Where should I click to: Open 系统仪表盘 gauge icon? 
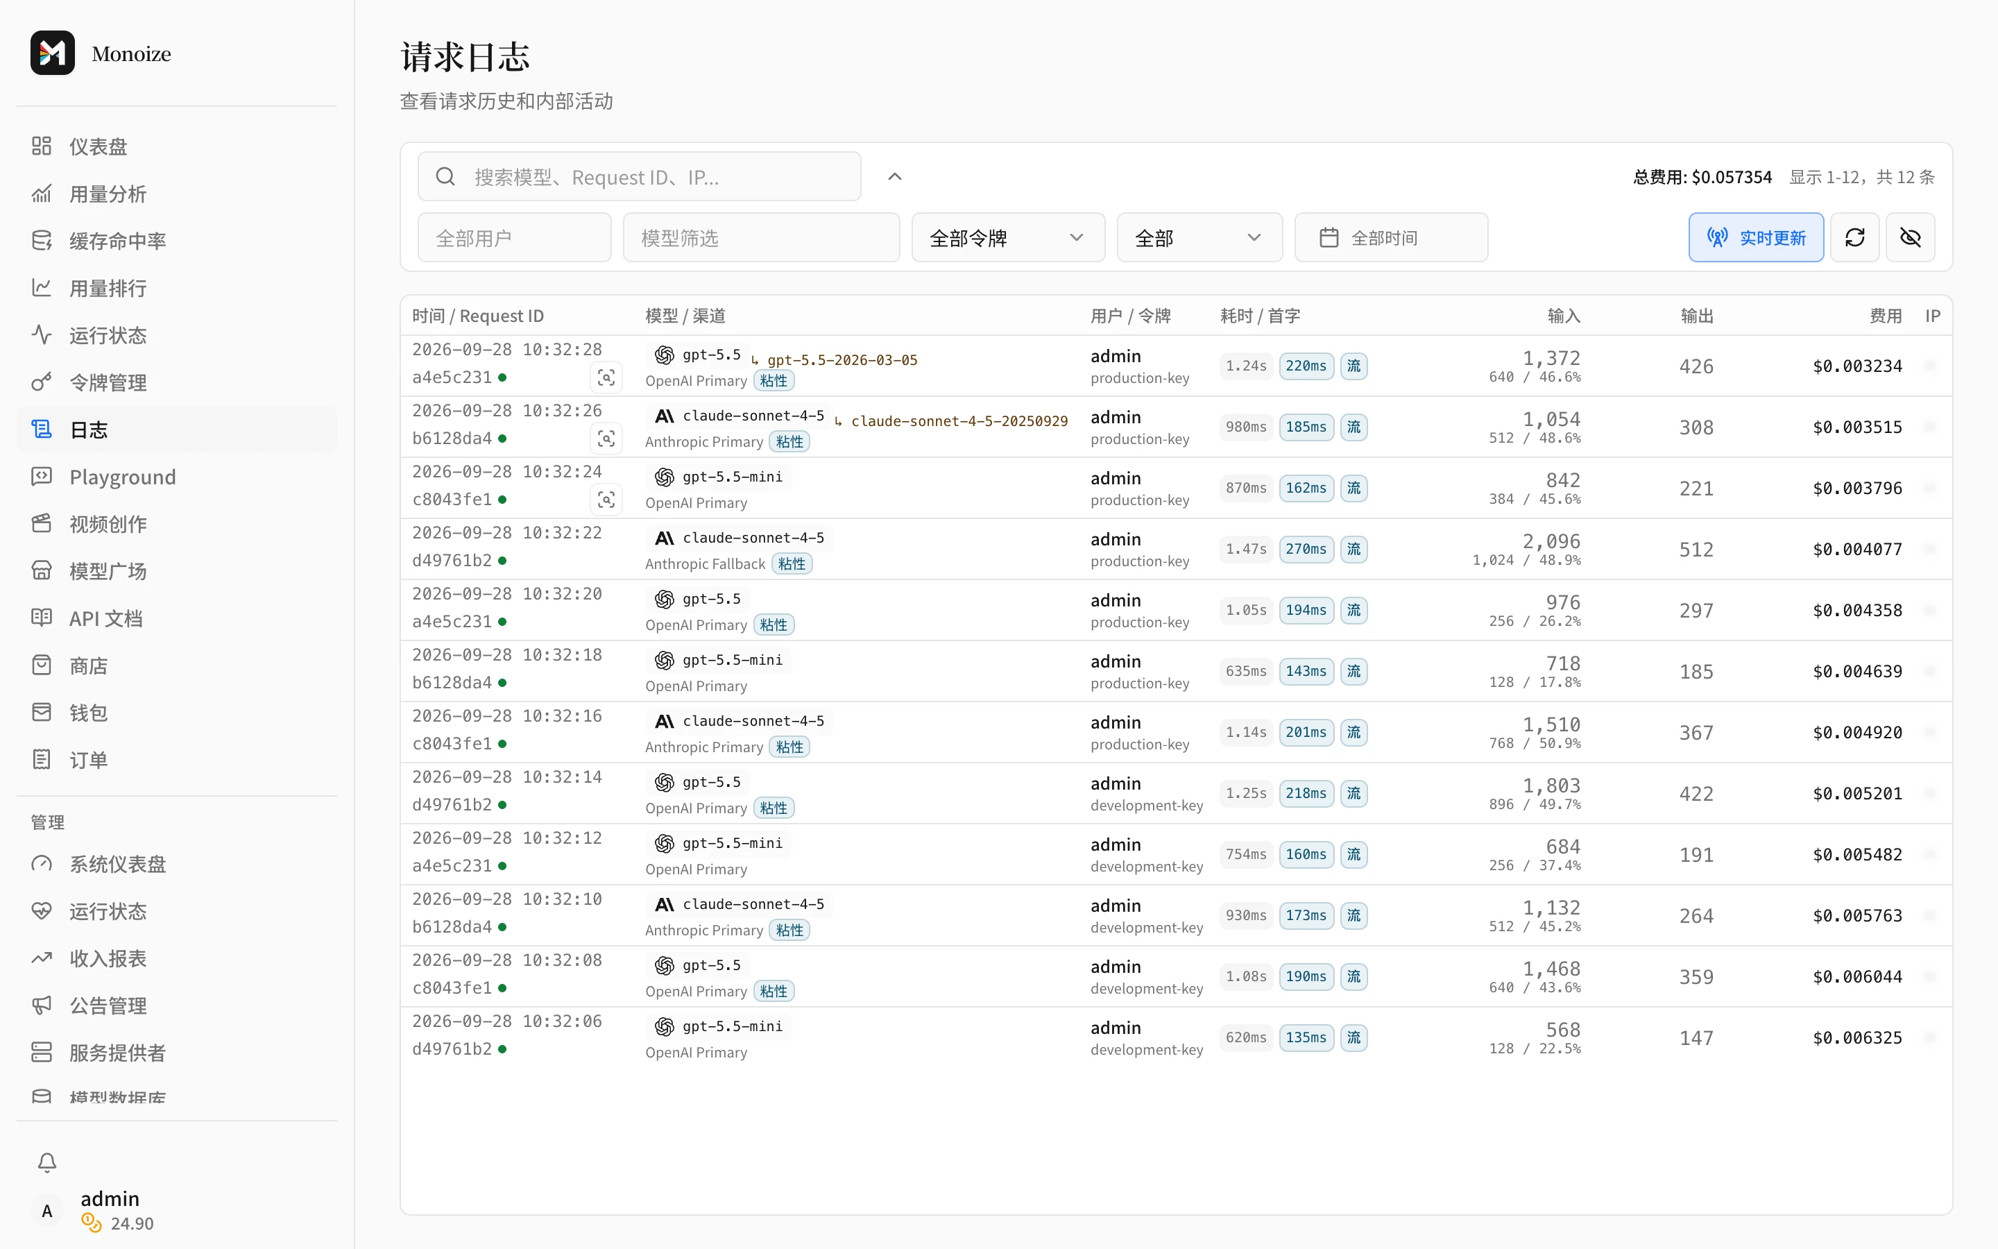42,863
